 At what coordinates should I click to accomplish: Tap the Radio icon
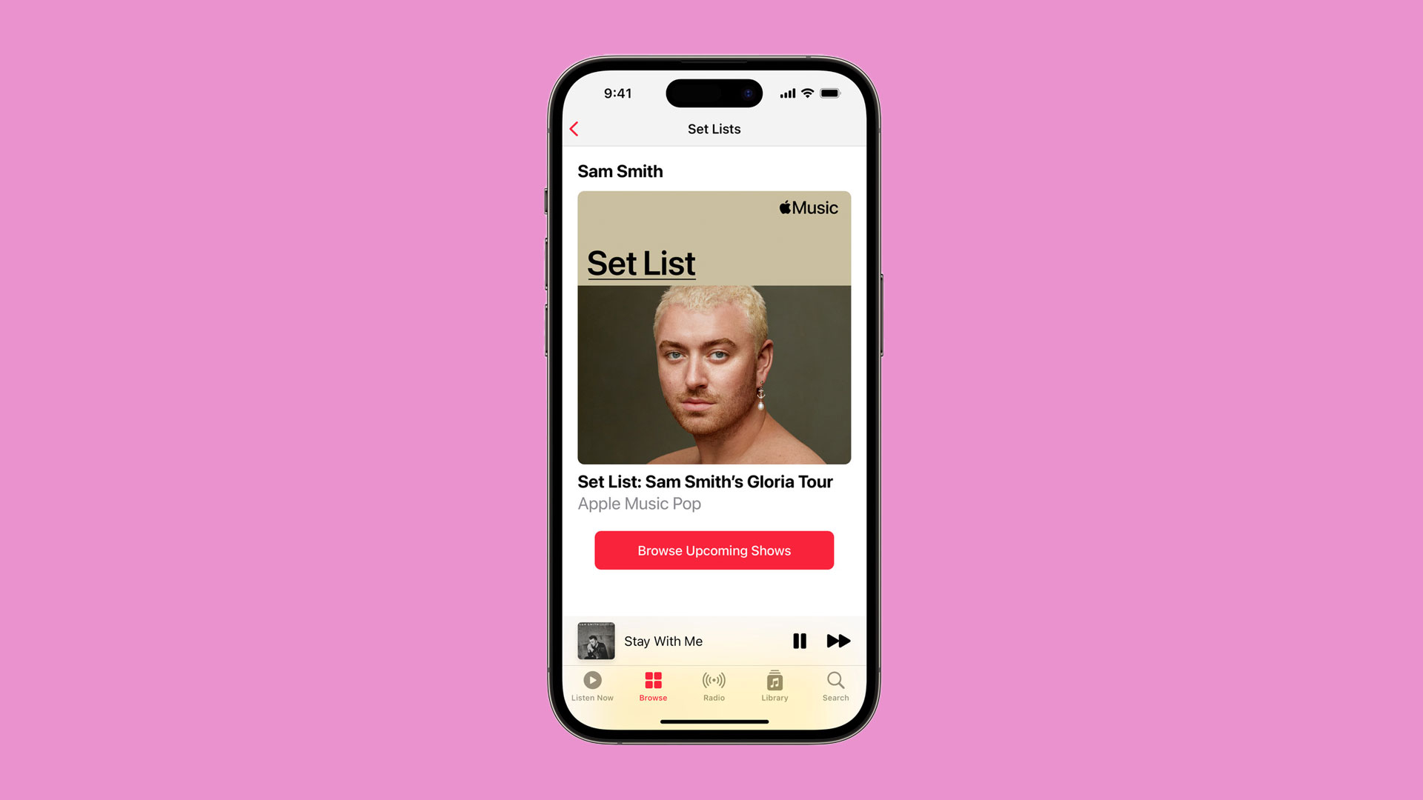[x=714, y=684]
